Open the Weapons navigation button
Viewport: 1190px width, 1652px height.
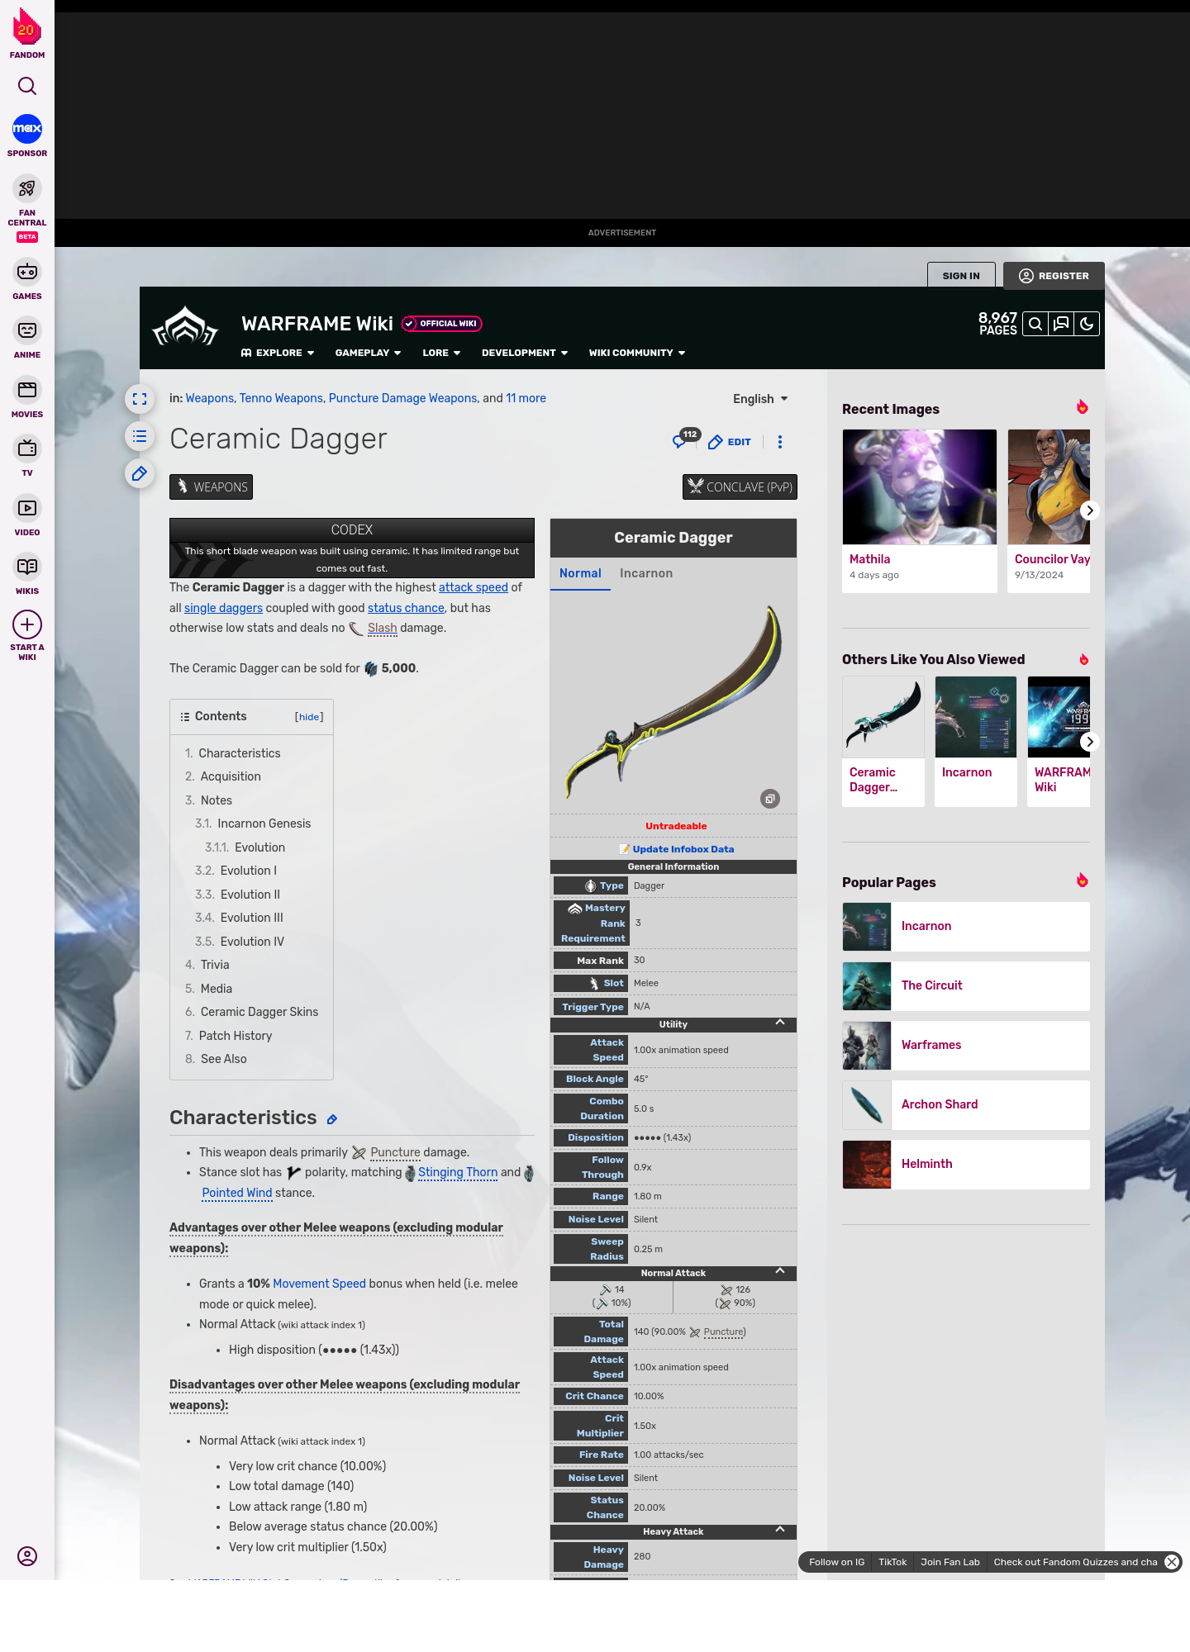point(211,487)
